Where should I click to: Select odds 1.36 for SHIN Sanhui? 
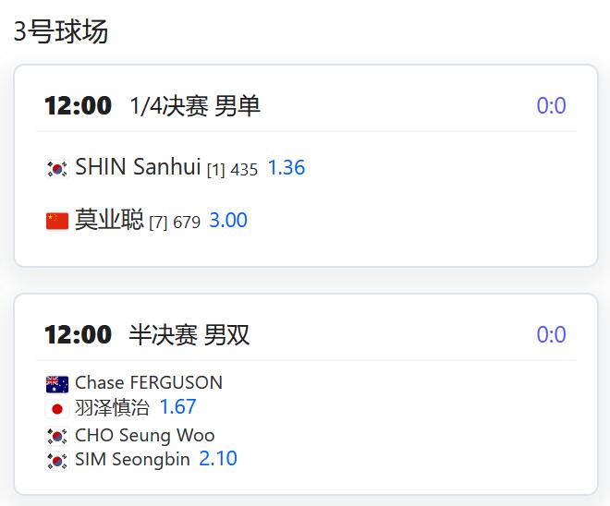287,167
